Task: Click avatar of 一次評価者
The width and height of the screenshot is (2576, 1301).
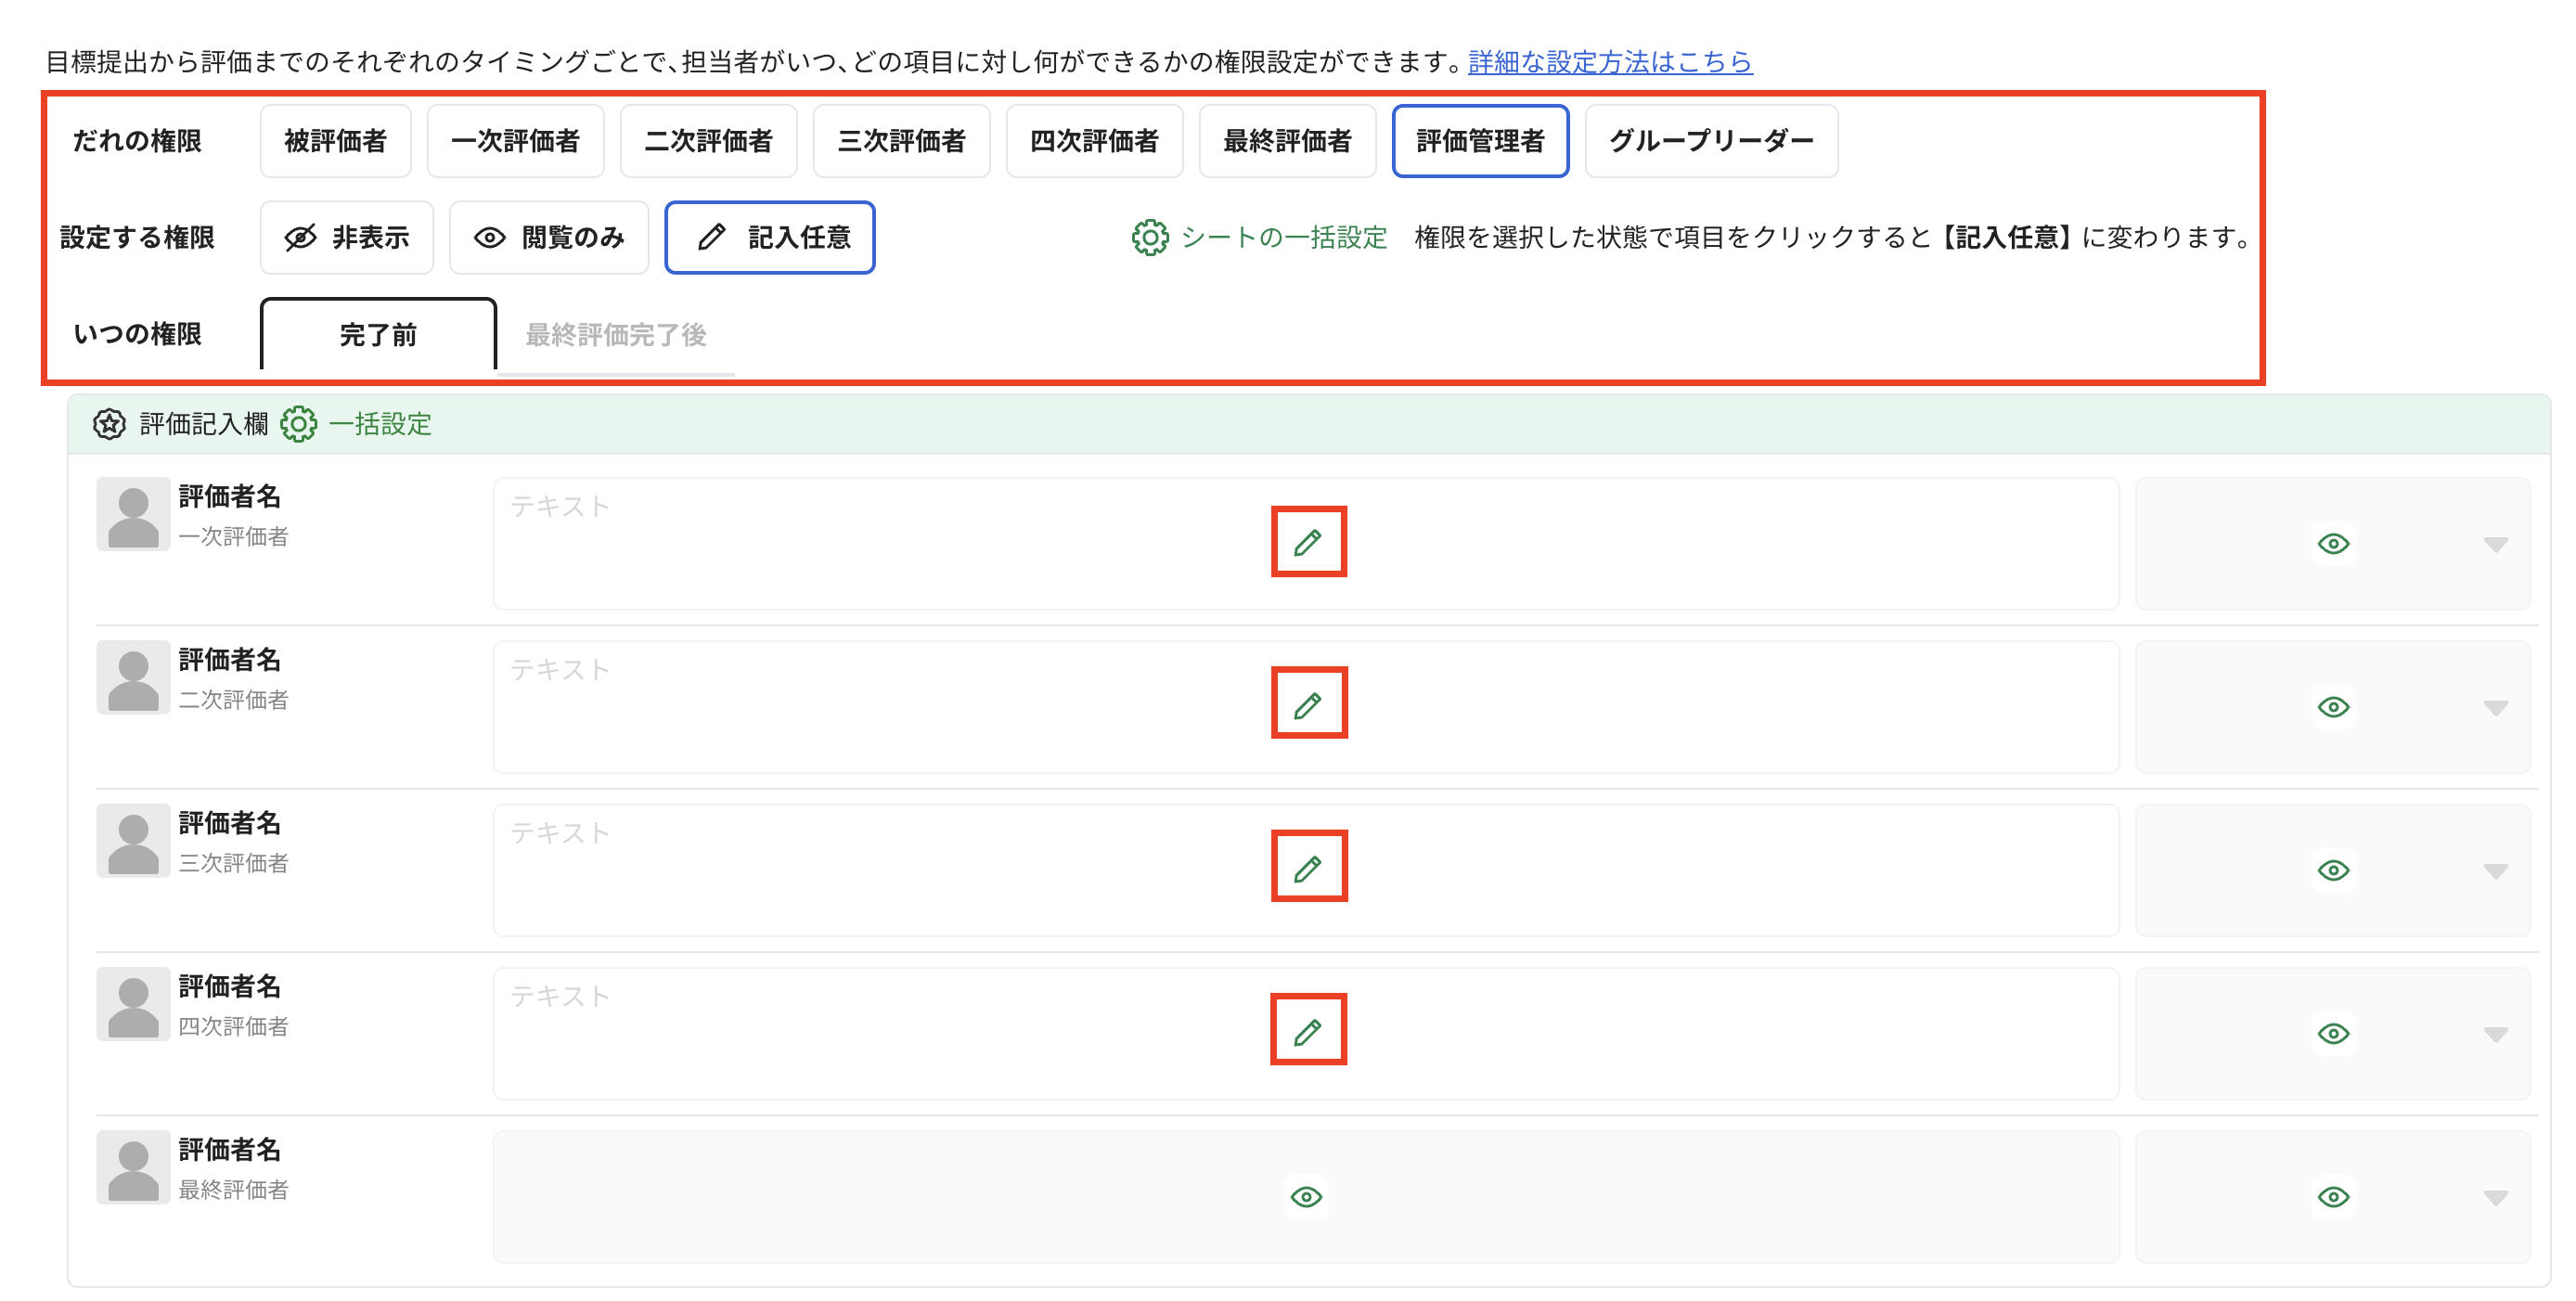Action: [x=133, y=514]
